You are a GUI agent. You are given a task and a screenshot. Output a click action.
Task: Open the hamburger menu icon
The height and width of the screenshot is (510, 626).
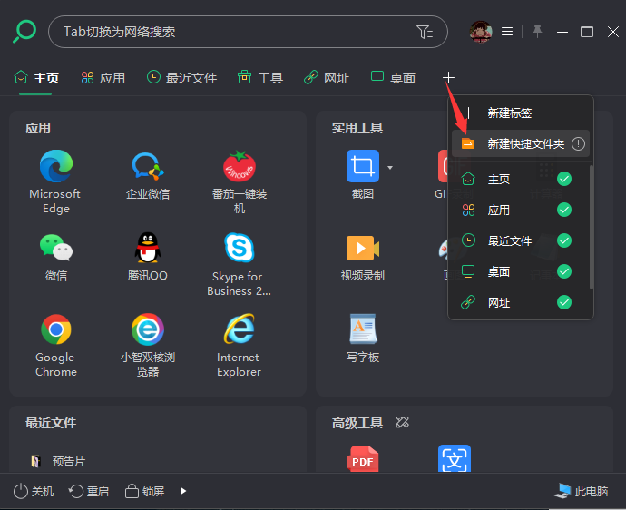pyautogui.click(x=507, y=32)
